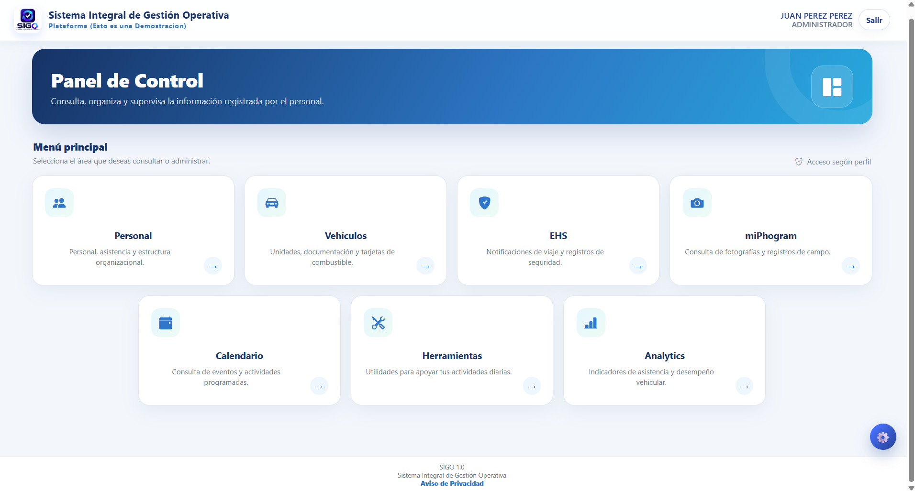Click the shield icon beside Acceso según perfil

(x=799, y=162)
